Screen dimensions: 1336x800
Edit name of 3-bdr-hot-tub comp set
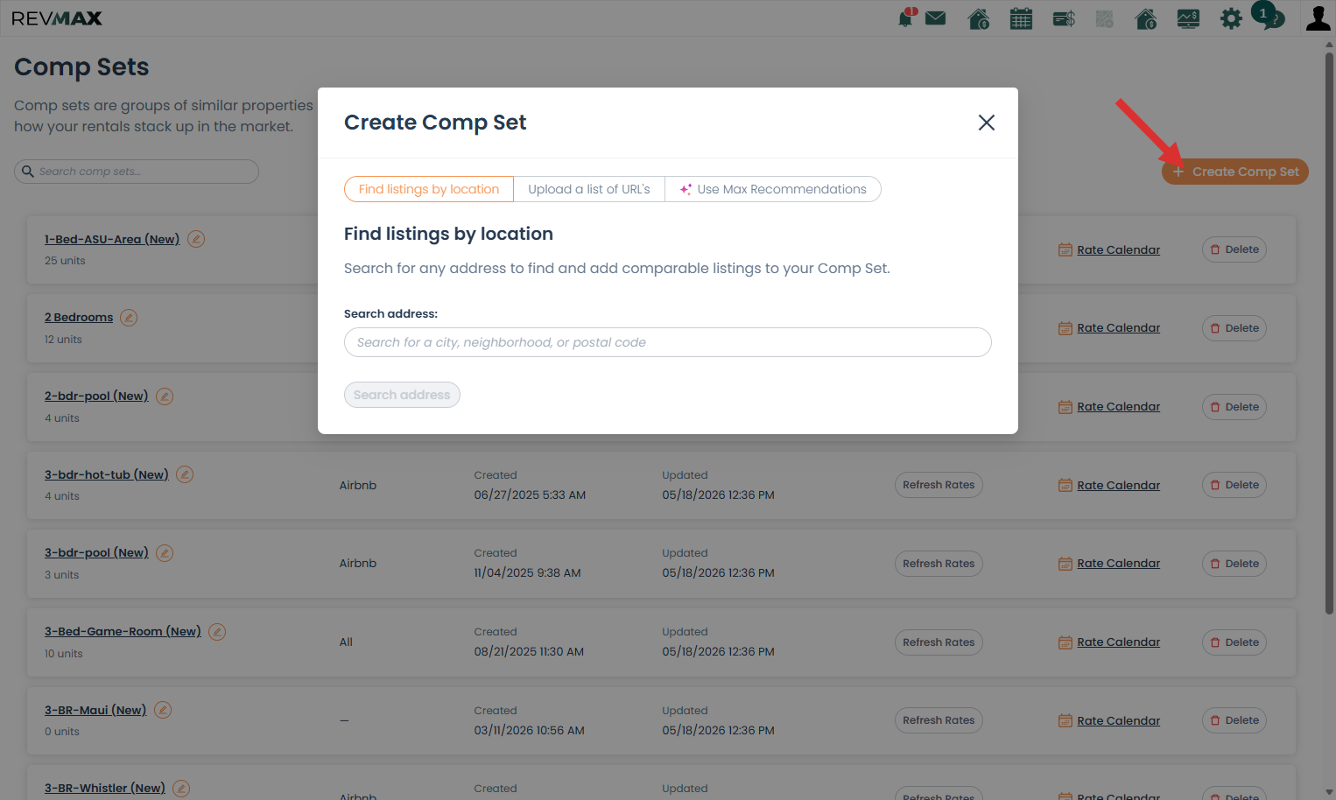(185, 474)
